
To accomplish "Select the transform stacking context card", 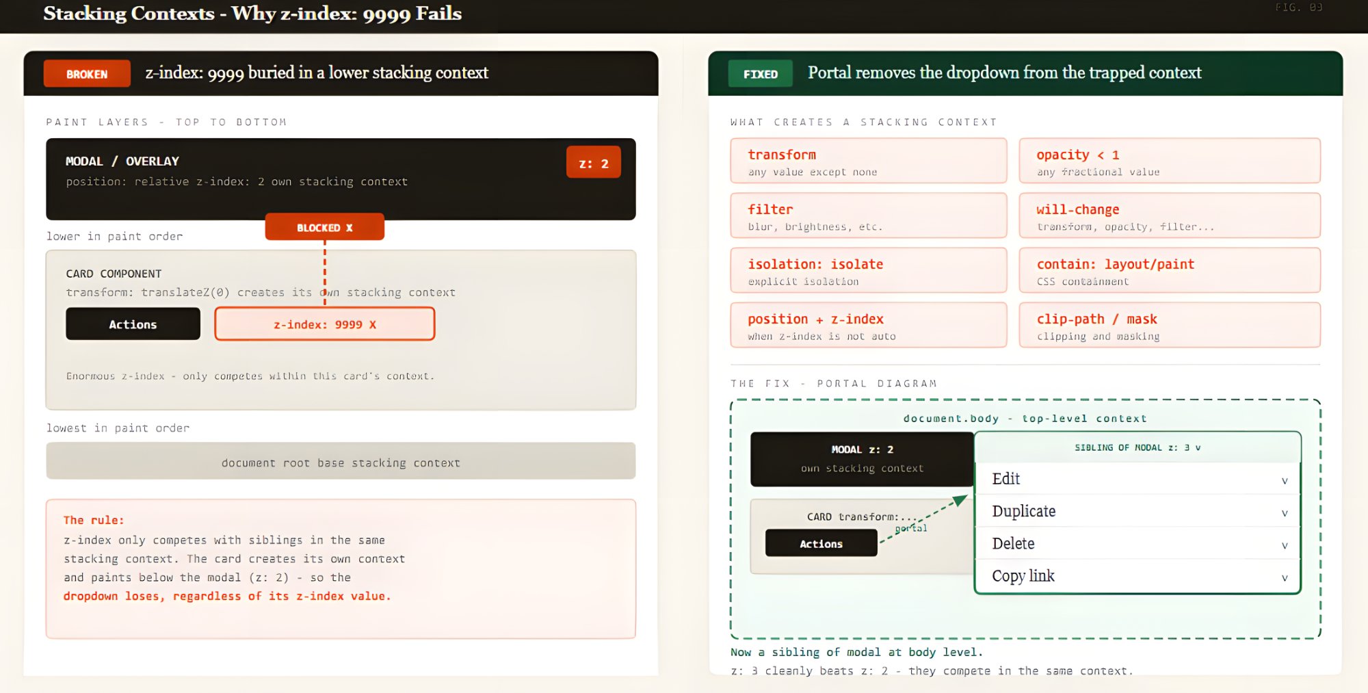I will [x=868, y=161].
